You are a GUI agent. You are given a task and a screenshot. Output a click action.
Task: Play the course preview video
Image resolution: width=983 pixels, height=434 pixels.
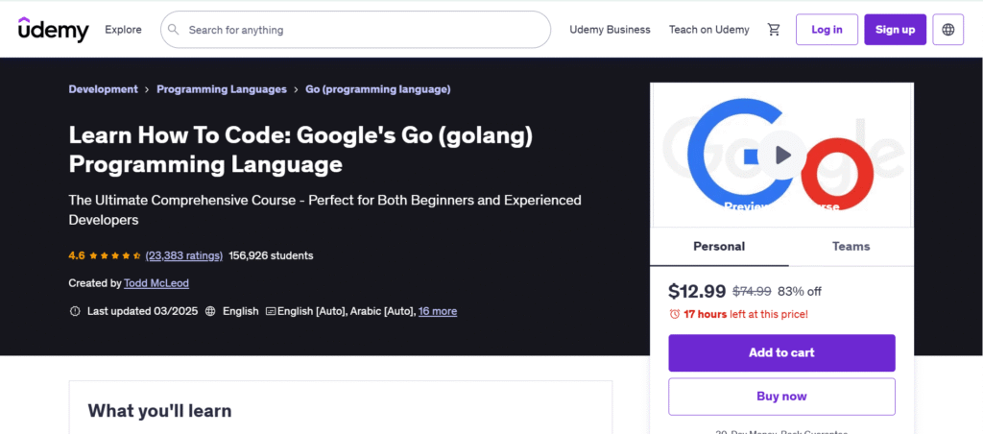781,155
